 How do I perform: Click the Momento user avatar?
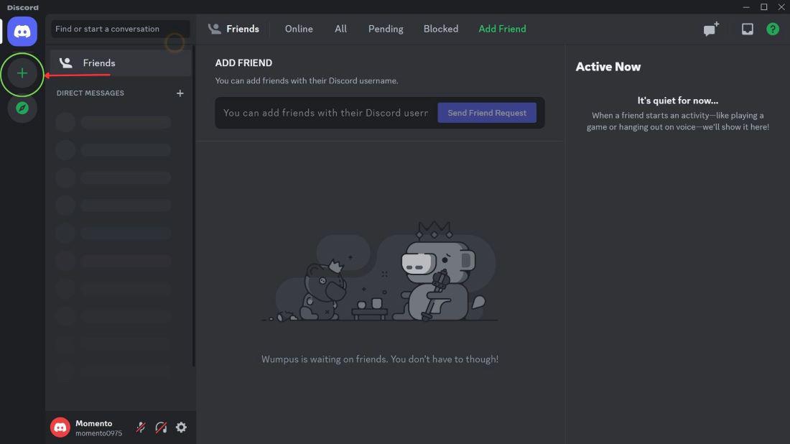60,427
